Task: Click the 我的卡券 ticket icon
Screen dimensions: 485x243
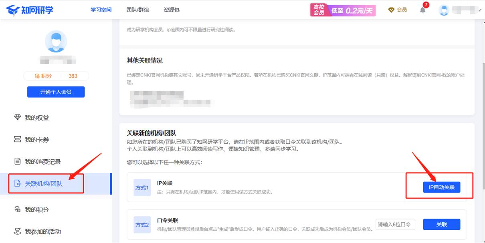Action: tap(17, 140)
